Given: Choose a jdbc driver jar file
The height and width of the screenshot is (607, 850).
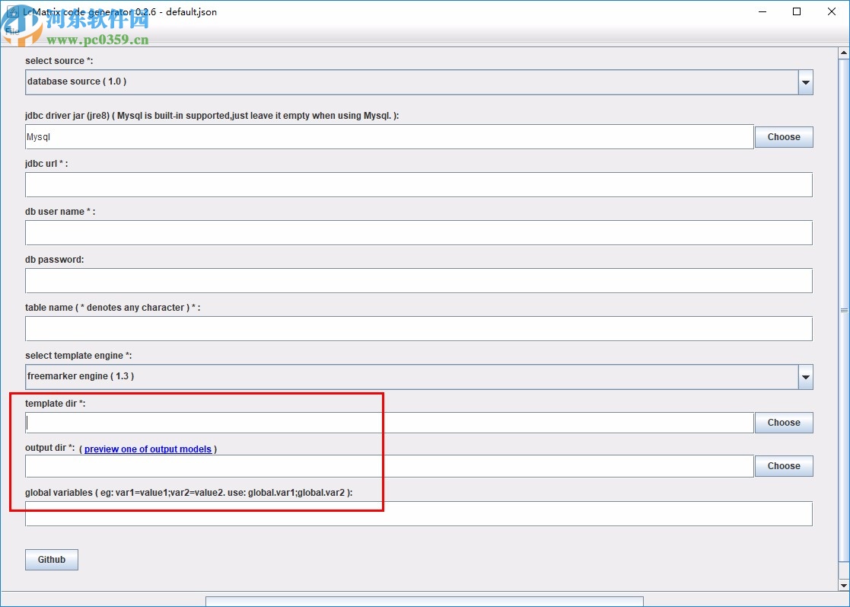Looking at the screenshot, I should click(784, 136).
